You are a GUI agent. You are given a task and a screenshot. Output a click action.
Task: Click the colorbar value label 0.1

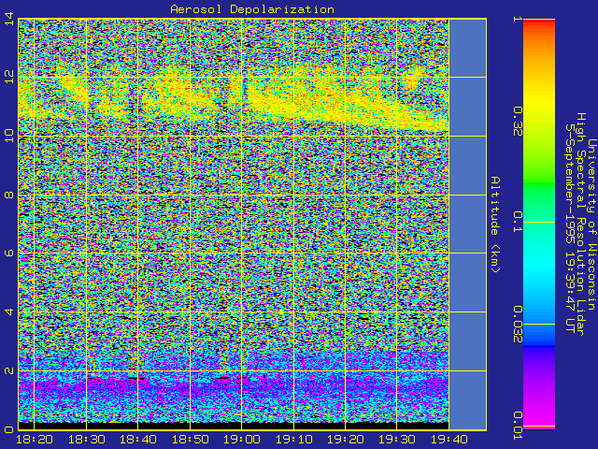(x=518, y=222)
